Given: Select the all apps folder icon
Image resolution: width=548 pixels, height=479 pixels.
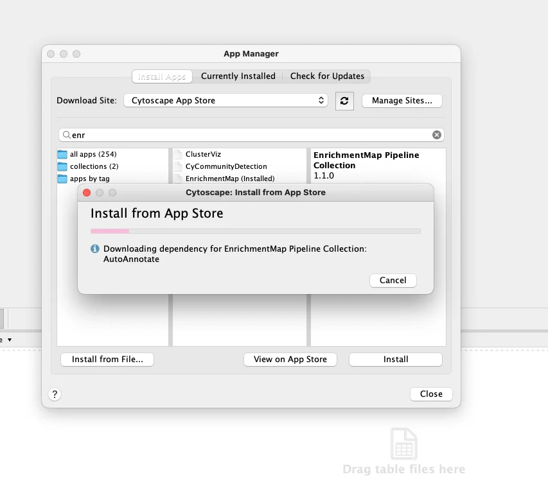Looking at the screenshot, I should [x=62, y=154].
